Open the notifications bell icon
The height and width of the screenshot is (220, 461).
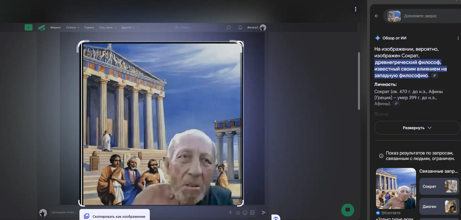[x=240, y=28]
